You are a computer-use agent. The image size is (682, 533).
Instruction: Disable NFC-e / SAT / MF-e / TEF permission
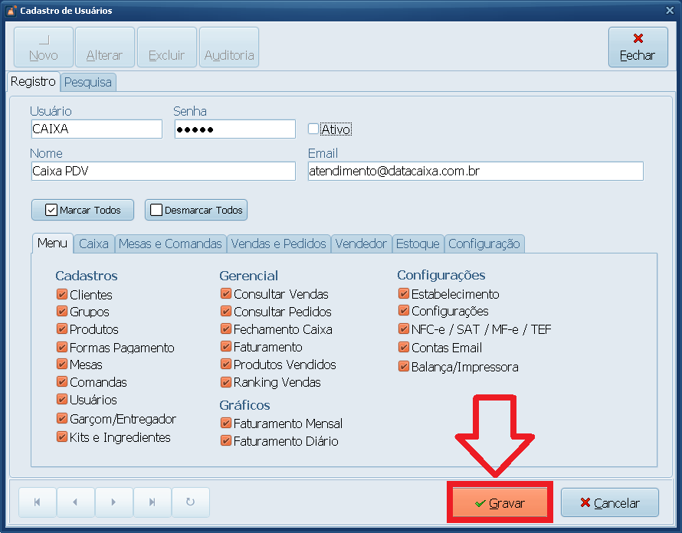pyautogui.click(x=404, y=329)
